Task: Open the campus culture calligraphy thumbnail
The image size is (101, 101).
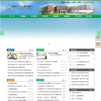Action: coord(42,56)
